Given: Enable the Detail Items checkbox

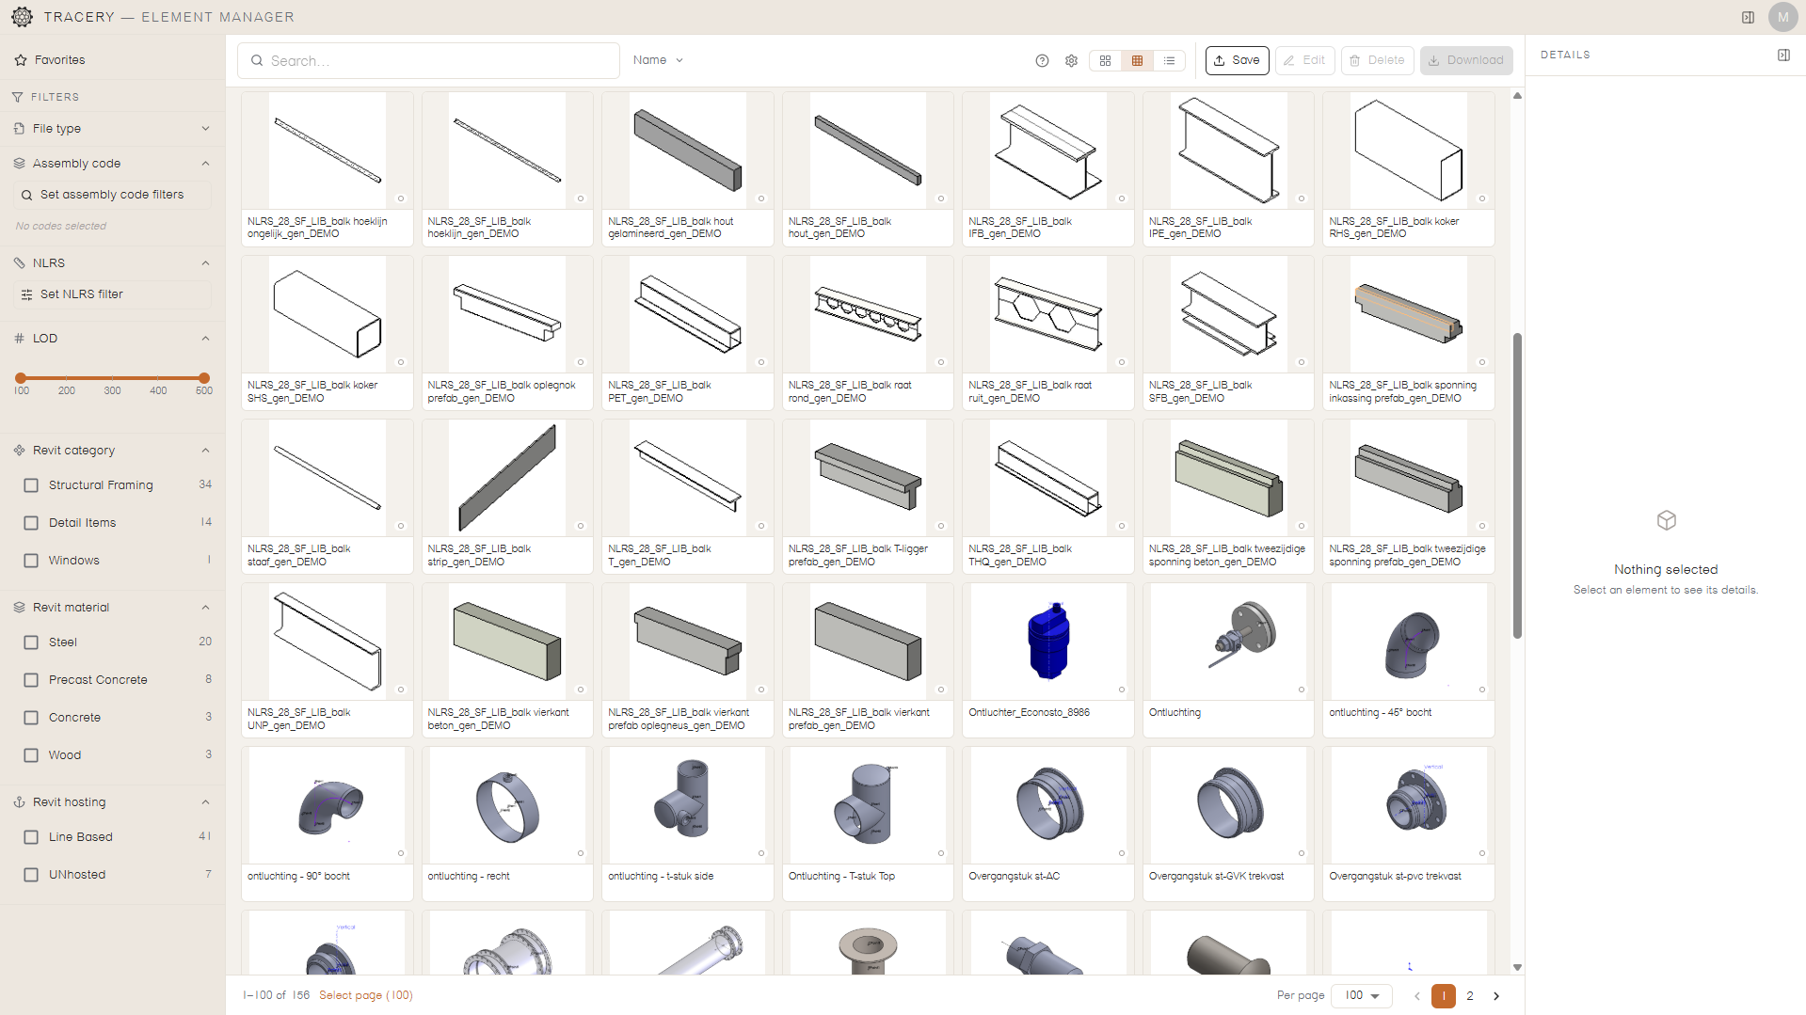Looking at the screenshot, I should click(x=31, y=523).
